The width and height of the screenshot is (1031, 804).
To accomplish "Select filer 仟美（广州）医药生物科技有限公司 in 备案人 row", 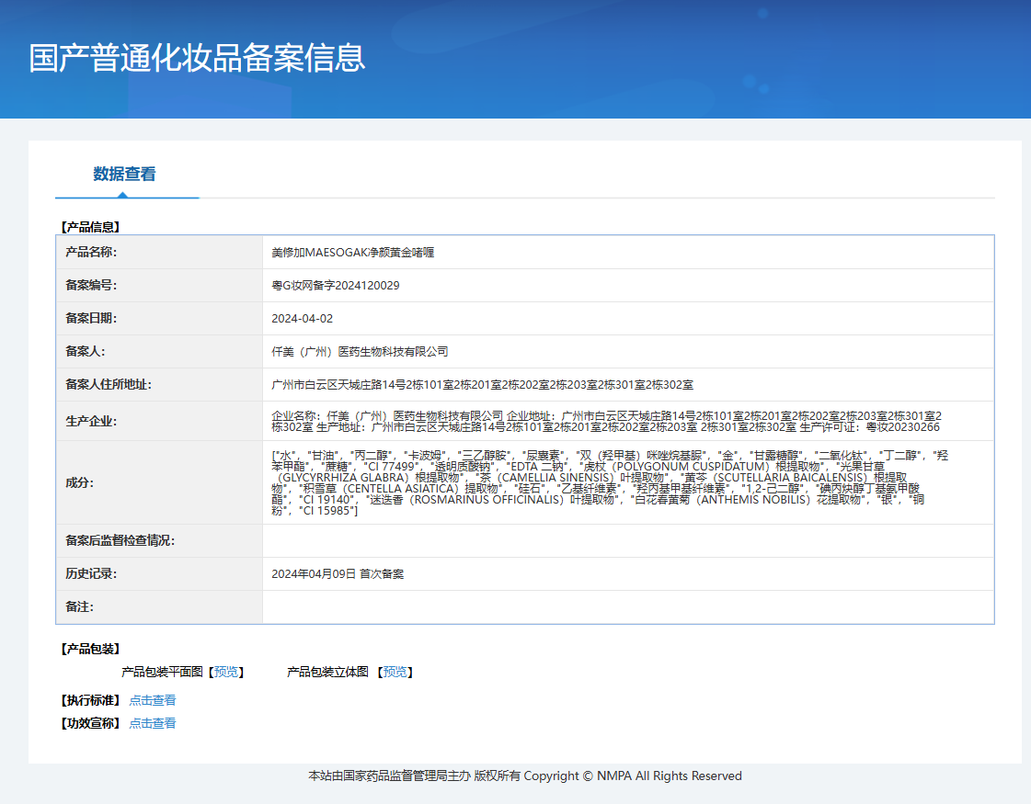I will [360, 351].
